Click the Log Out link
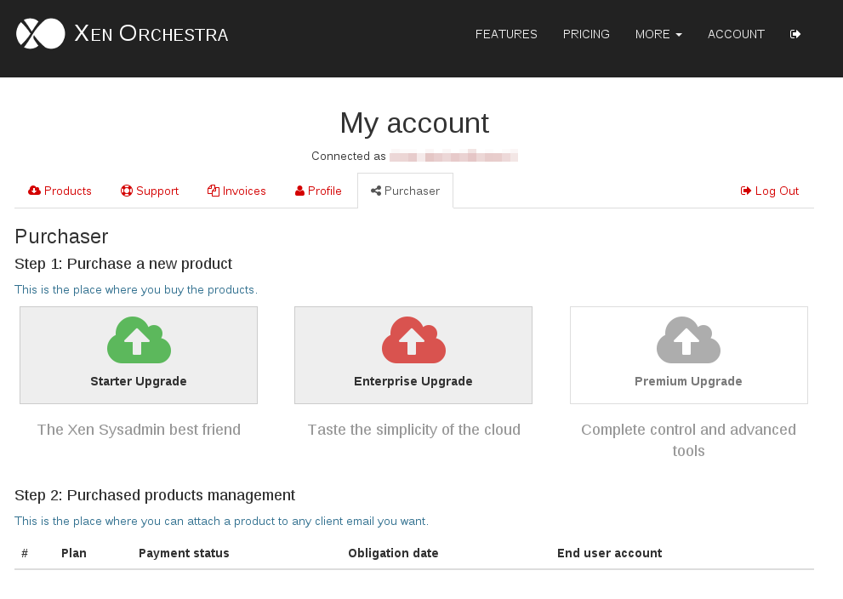The width and height of the screenshot is (843, 599). click(x=769, y=191)
